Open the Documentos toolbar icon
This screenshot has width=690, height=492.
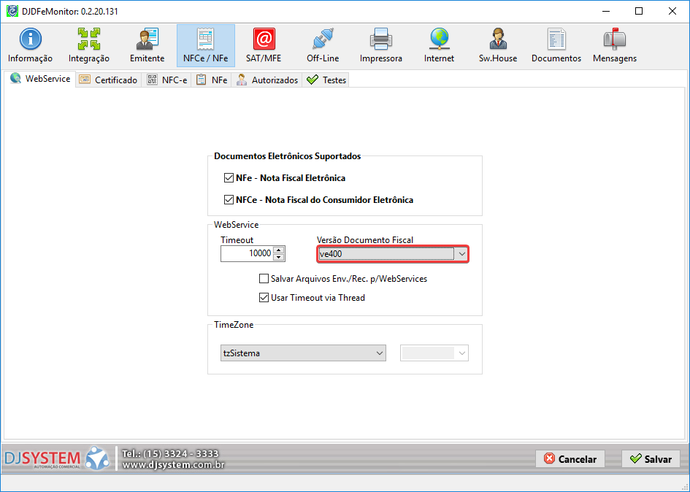point(556,45)
